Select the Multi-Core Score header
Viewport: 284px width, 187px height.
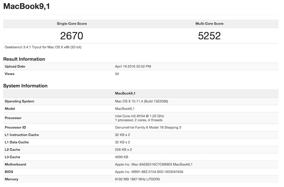[209, 24]
